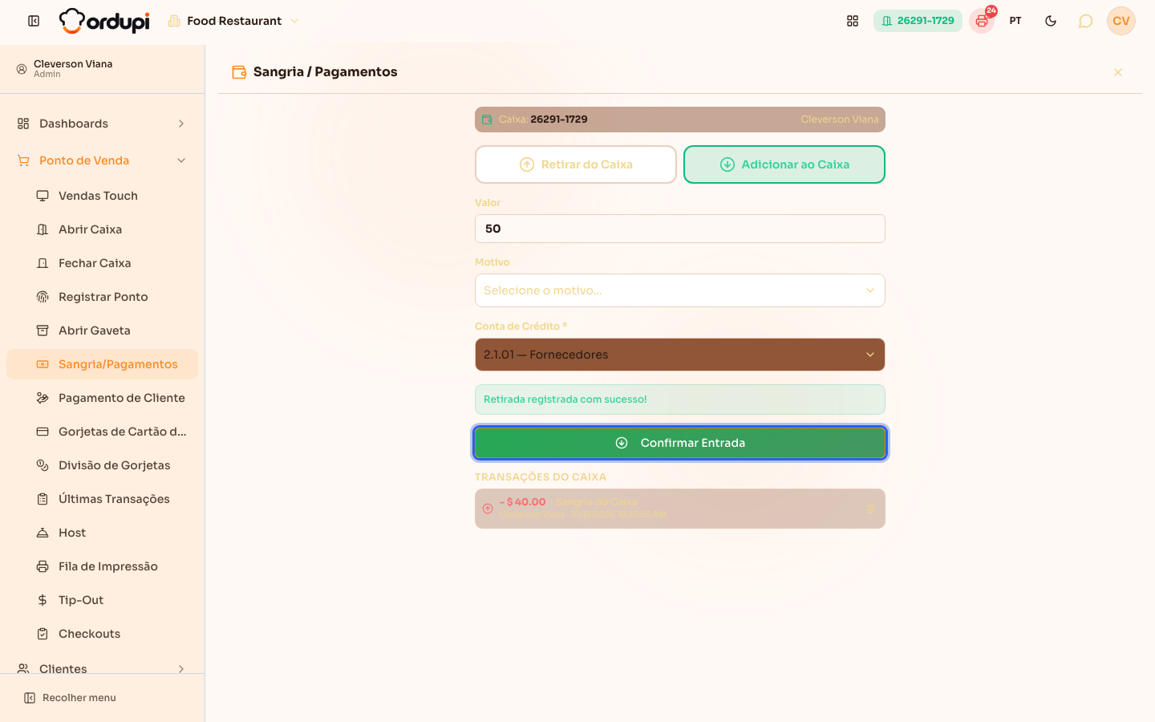Open Checkouts menu item
The width and height of the screenshot is (1155, 722).
click(102, 634)
